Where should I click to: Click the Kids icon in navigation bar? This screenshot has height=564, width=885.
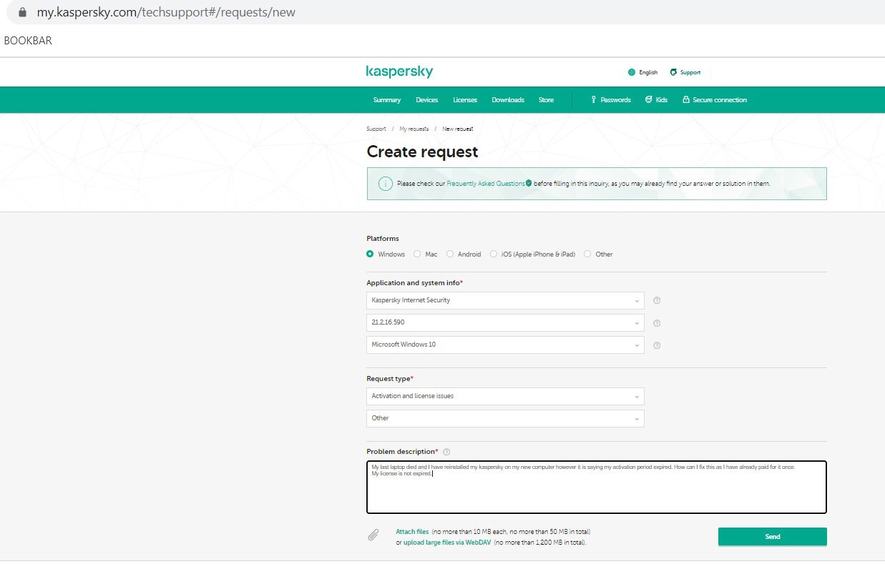coord(648,100)
